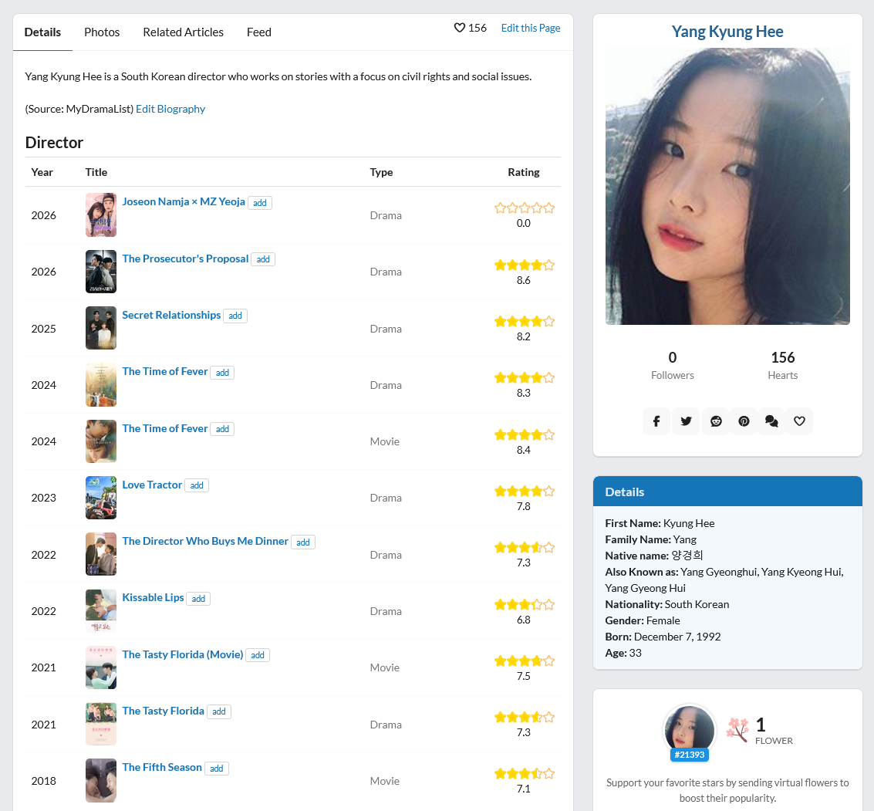Screen dimensions: 874x811
Task: Click Born: December 7, 1992 text
Action: coord(663,637)
